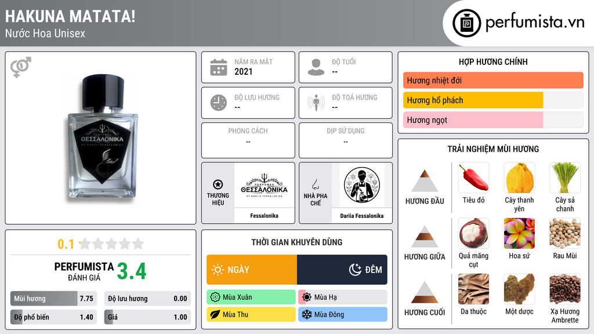Click the Giá 1.00 rating bar

click(147, 317)
